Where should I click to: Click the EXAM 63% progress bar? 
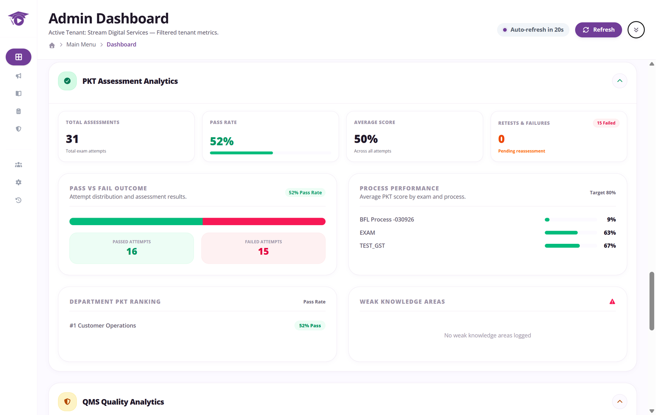[x=571, y=233]
